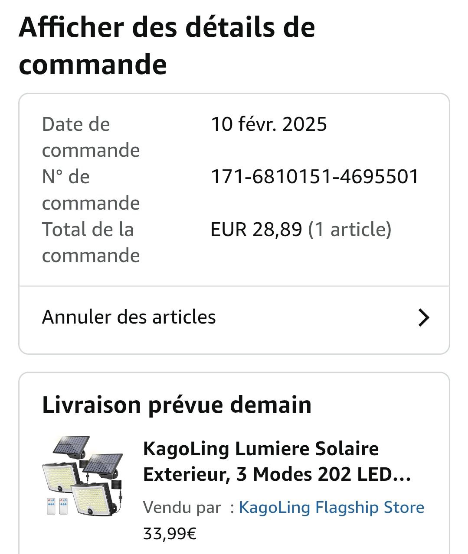Open the Annuler des articles option
Viewport: 468px width, 554px height.
pyautogui.click(x=129, y=317)
